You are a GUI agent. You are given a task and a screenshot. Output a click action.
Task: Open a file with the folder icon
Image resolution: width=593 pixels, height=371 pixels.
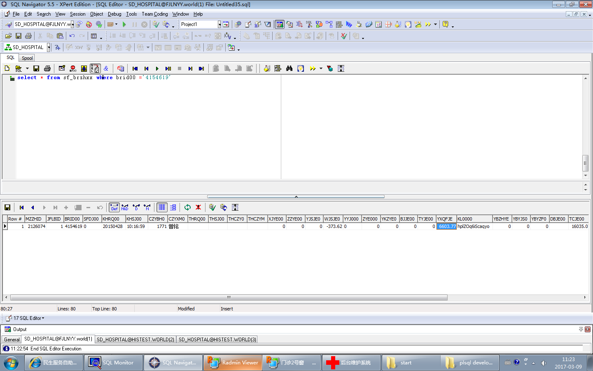[8, 36]
